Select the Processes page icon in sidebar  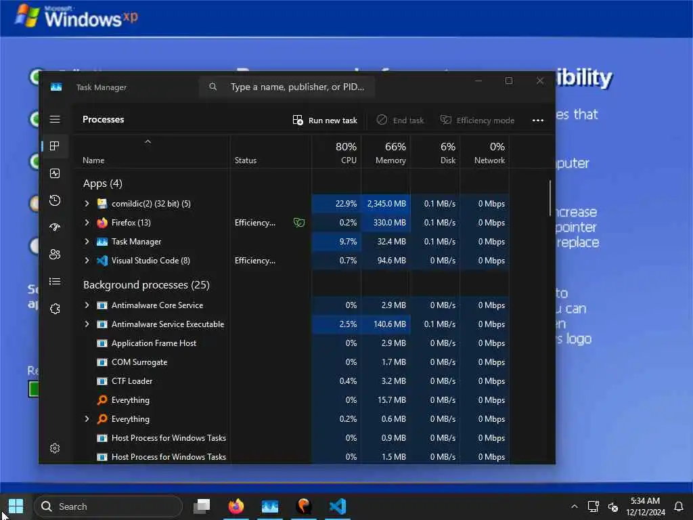(55, 146)
